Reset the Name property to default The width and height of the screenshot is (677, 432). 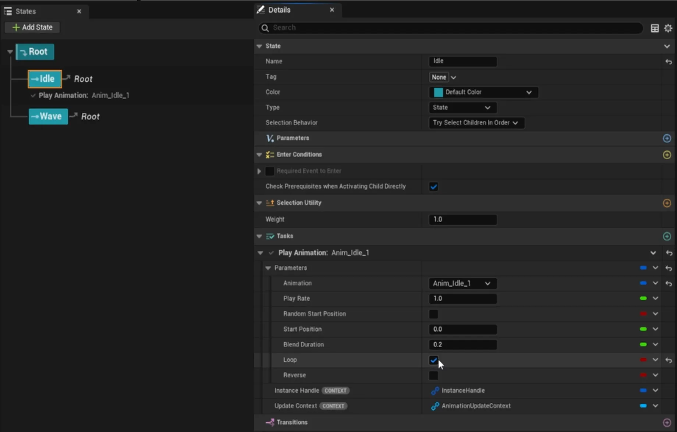(669, 62)
